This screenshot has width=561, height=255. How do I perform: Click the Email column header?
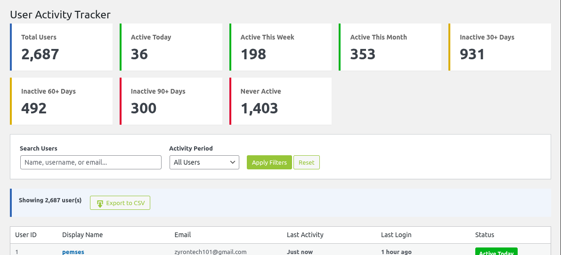point(182,235)
